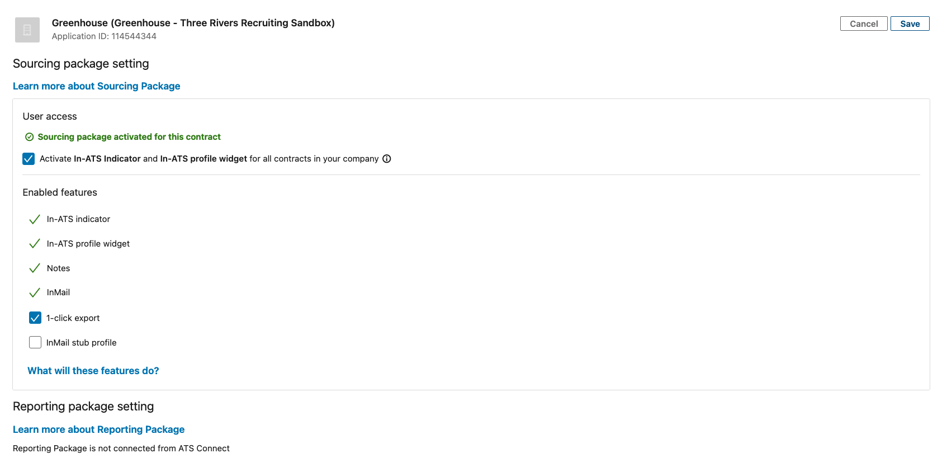The image size is (947, 458).
Task: Click the Greenhouse application logo placeholder icon
Action: point(27,30)
